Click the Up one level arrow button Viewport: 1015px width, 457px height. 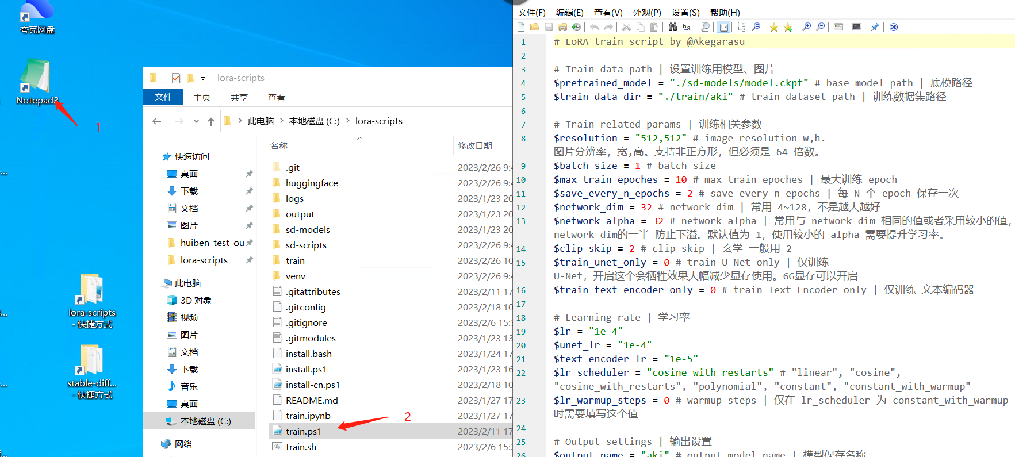(x=211, y=121)
